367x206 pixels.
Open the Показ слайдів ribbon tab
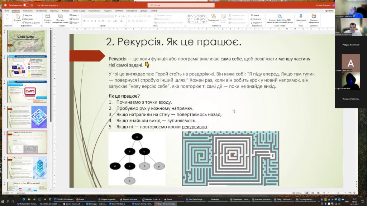(78, 11)
